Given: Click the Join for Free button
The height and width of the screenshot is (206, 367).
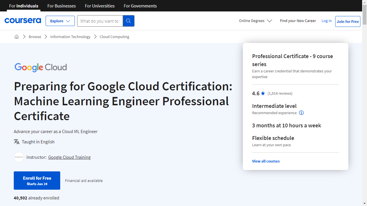Looking at the screenshot, I should [x=348, y=21].
